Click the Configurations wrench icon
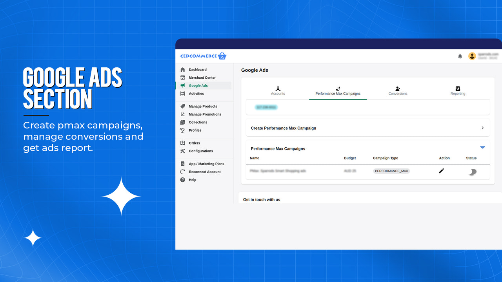 coord(183,151)
